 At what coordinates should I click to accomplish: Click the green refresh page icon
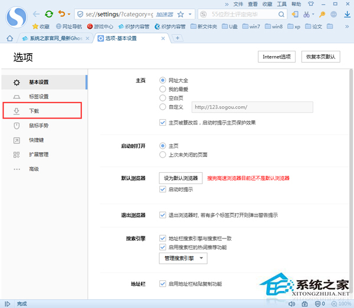[x=48, y=14]
